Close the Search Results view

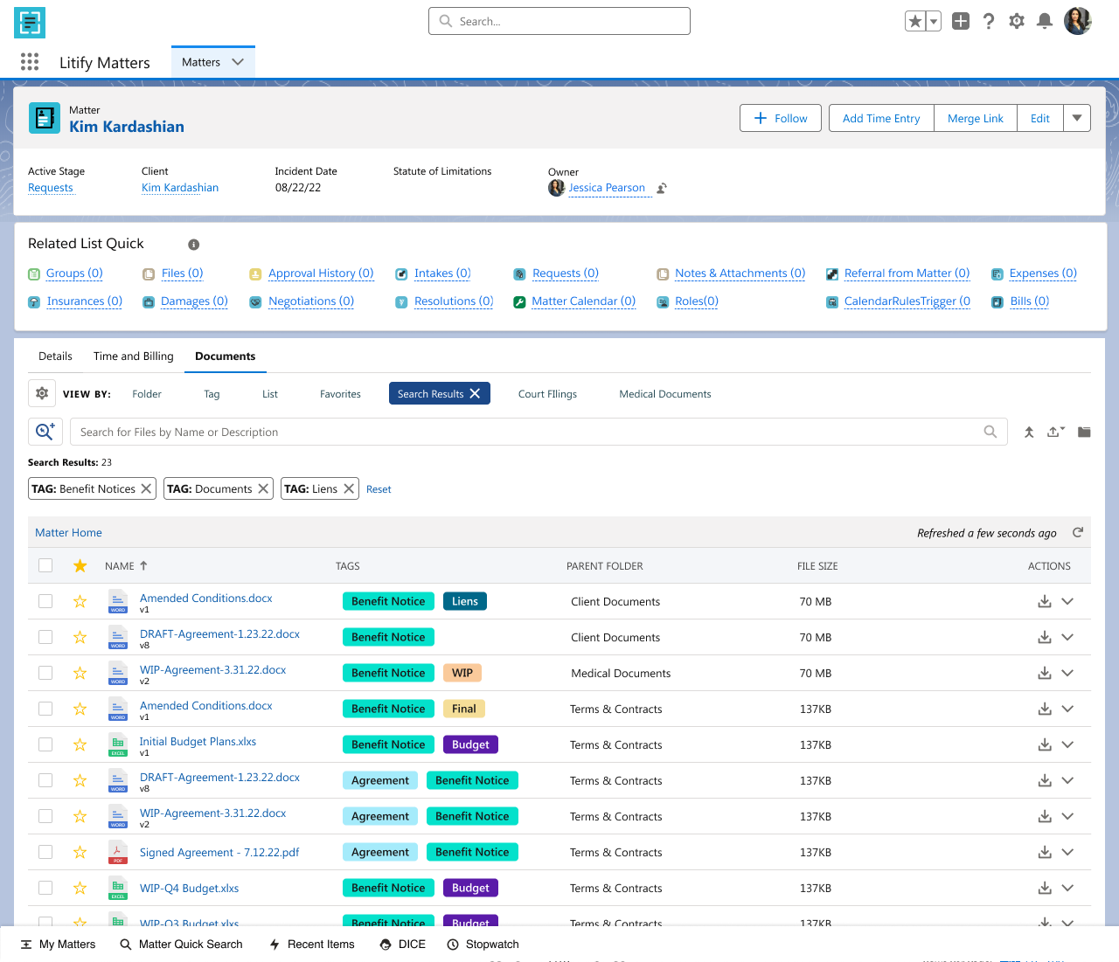pyautogui.click(x=475, y=393)
